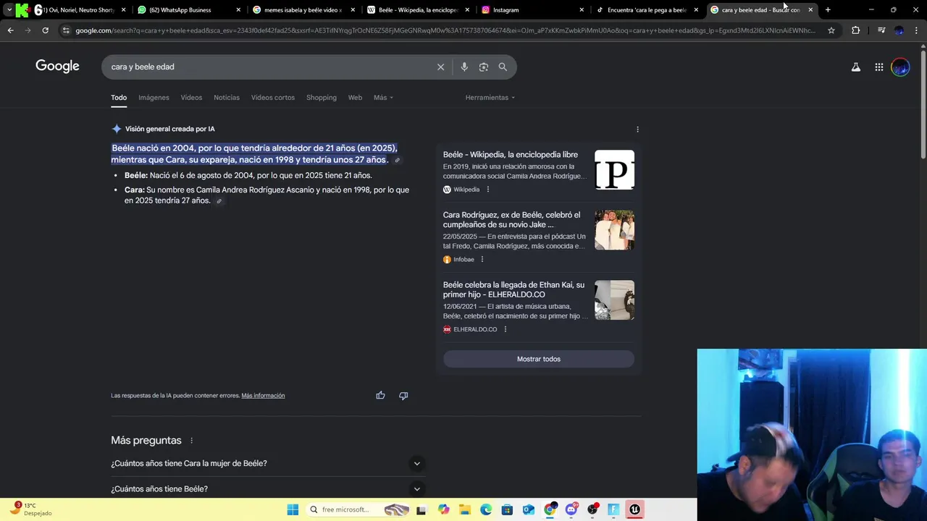The width and height of the screenshot is (927, 521).
Task: Open the Herramientas dropdown
Action: click(x=490, y=98)
